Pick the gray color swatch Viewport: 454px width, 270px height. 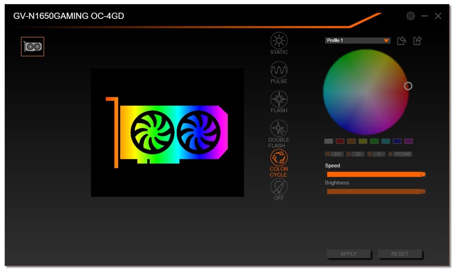point(329,141)
